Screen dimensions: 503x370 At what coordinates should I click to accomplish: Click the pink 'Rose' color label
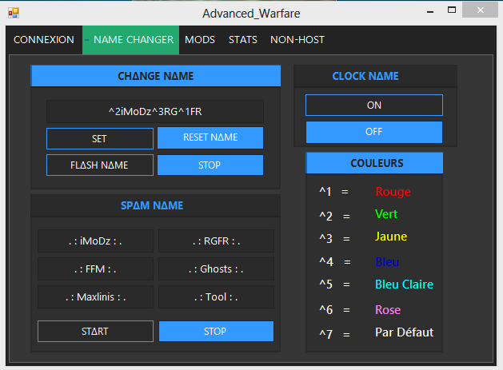click(388, 310)
